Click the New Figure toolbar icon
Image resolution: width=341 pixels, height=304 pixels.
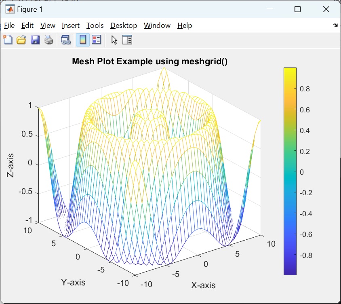pyautogui.click(x=8, y=40)
